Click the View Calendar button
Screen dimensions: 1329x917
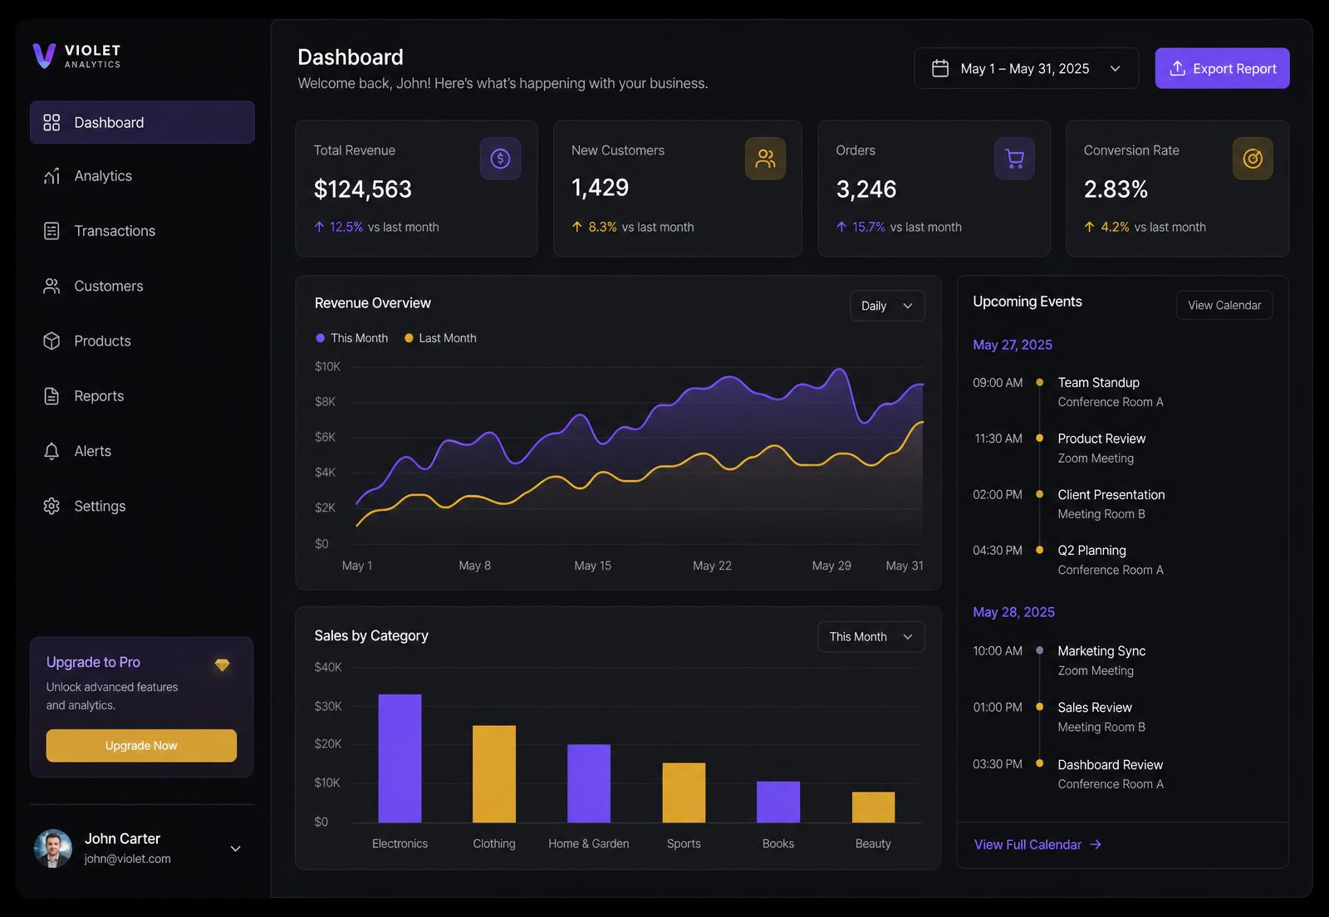[x=1224, y=305]
